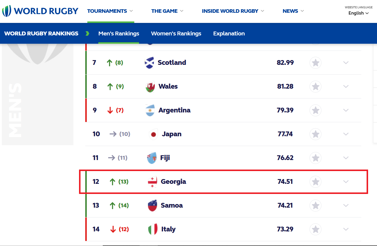The image size is (377, 246).
Task: Expand Fiji's ranking details chevron
Action: point(346,158)
